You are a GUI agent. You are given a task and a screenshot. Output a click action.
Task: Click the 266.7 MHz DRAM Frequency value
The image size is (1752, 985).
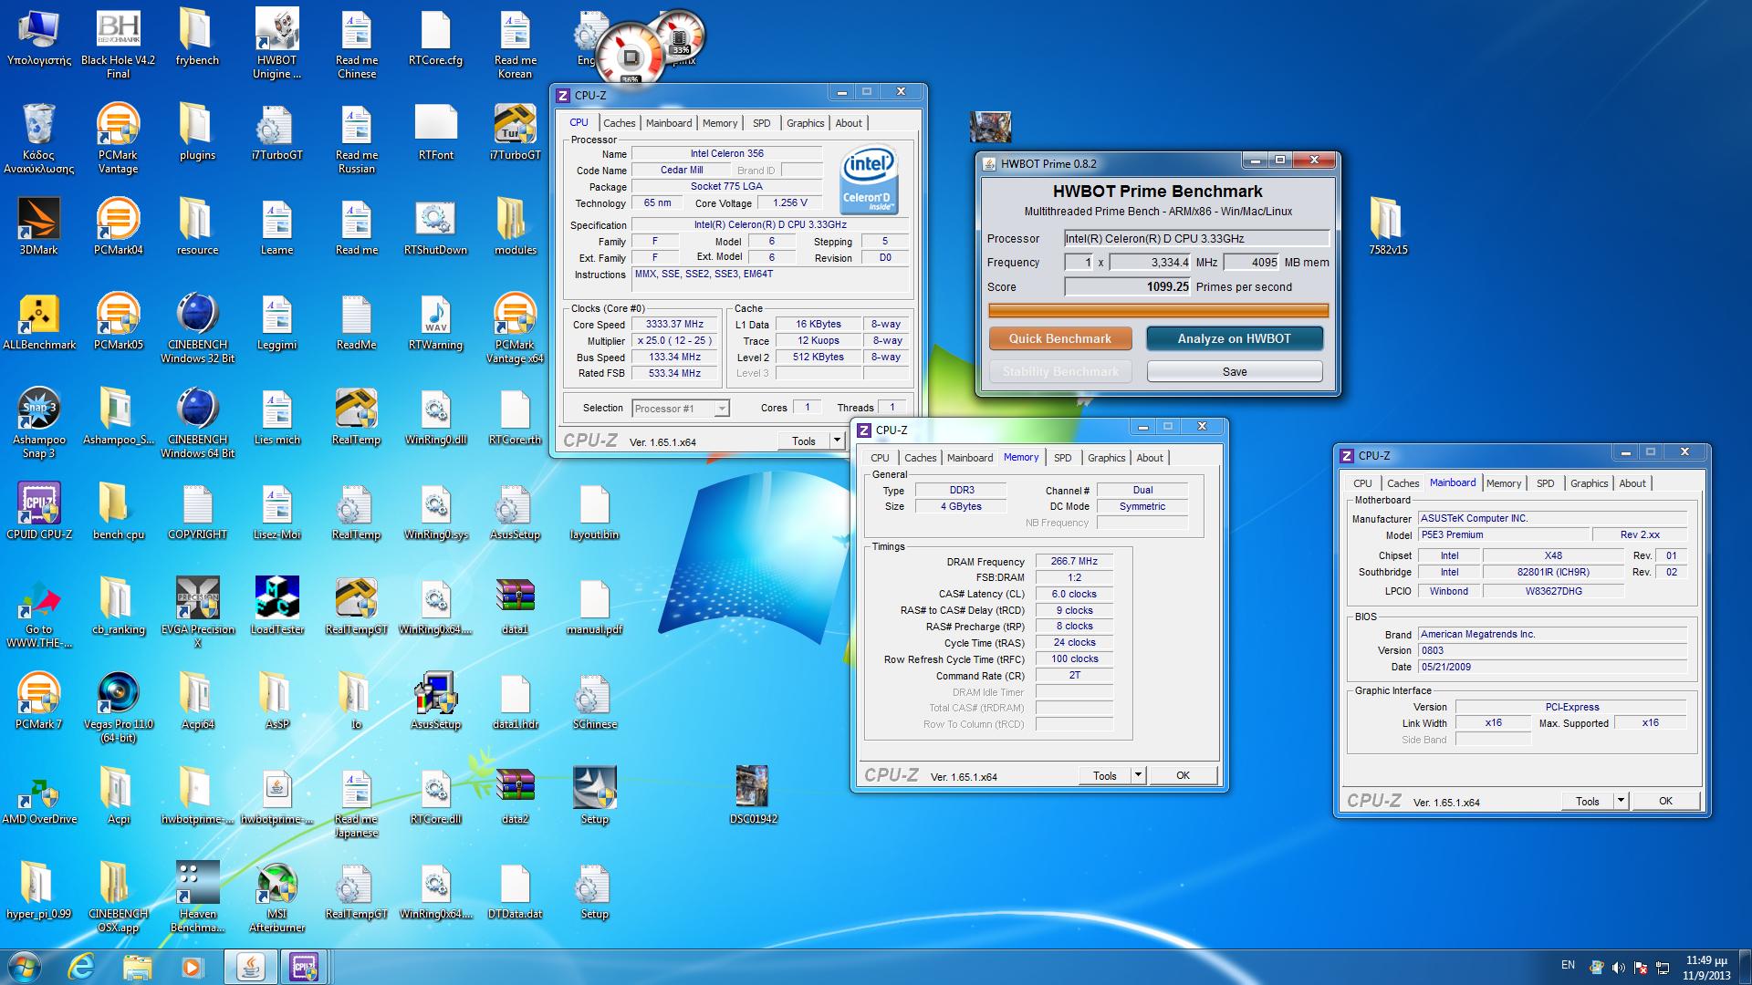pos(1074,561)
